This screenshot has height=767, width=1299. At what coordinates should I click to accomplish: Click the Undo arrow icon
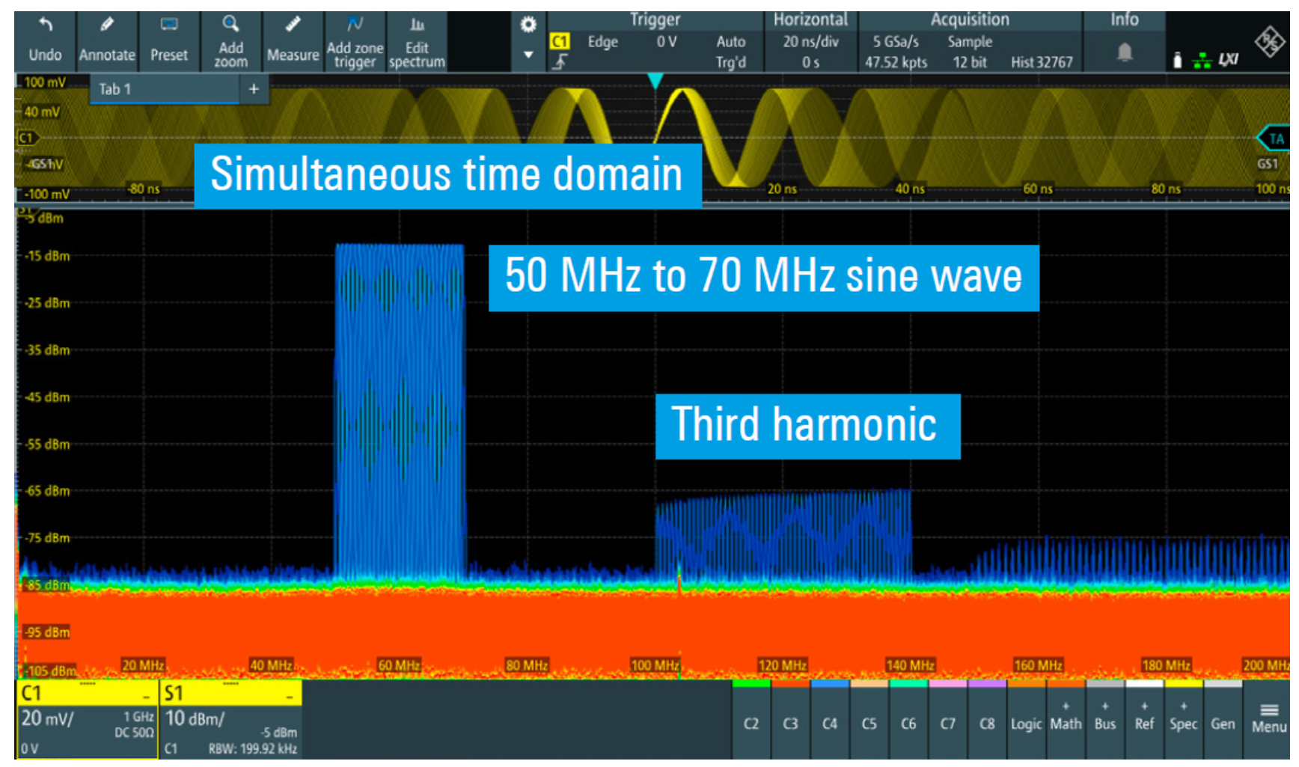coord(45,26)
